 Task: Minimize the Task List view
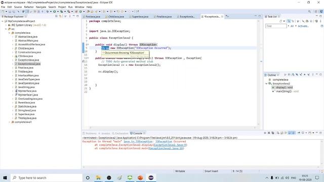pyautogui.click(x=317, y=16)
